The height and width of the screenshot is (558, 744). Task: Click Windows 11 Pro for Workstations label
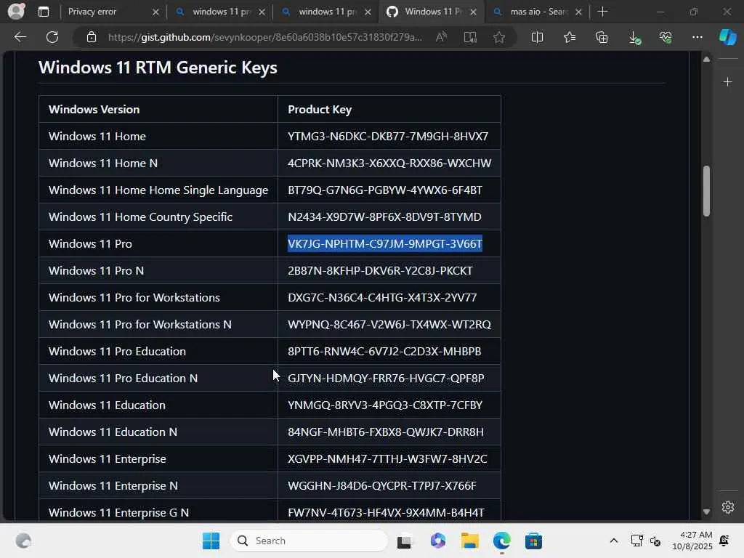(134, 297)
